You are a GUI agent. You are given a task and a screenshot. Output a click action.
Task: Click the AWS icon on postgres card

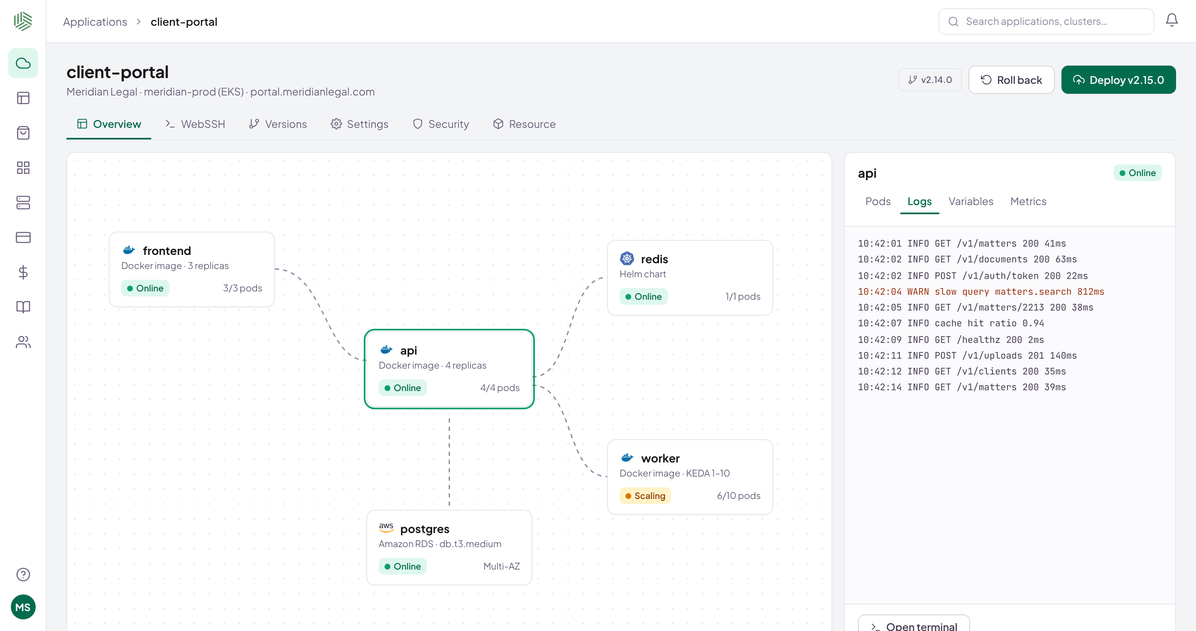386,528
